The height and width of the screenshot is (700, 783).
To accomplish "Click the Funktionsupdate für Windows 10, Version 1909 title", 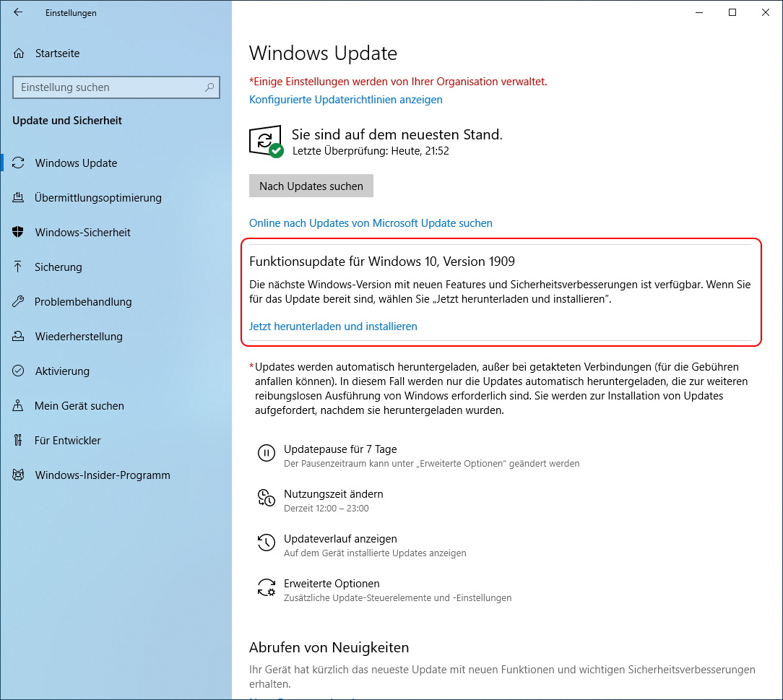I will 382,262.
